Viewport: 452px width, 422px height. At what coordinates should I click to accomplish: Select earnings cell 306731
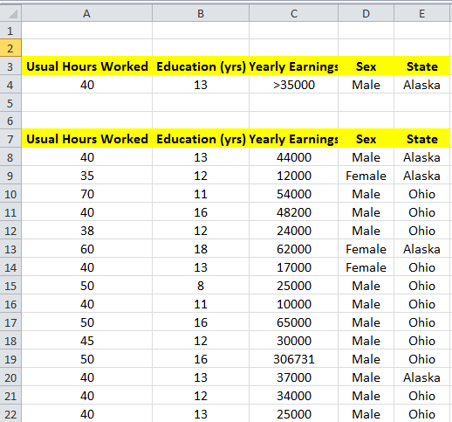[x=294, y=359]
